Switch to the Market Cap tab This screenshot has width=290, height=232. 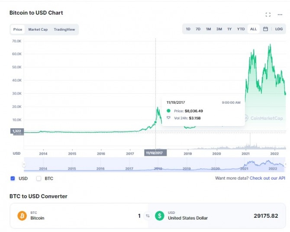(38, 29)
